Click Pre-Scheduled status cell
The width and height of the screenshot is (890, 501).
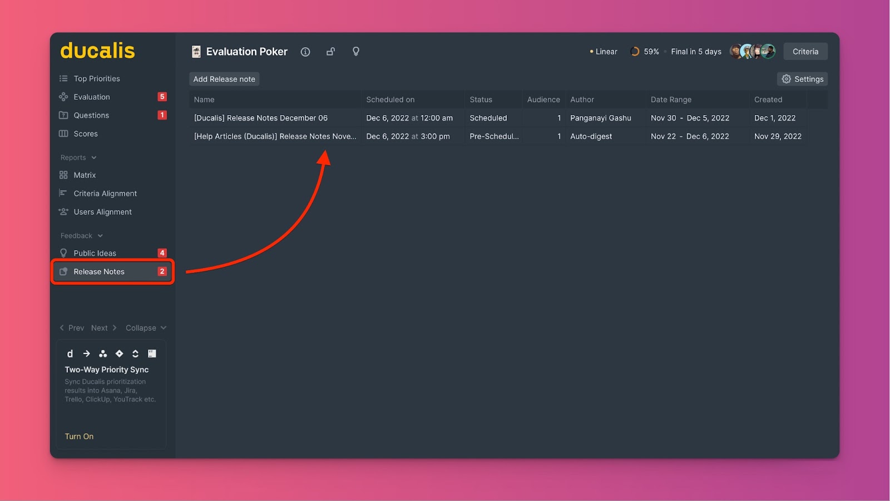[494, 136]
